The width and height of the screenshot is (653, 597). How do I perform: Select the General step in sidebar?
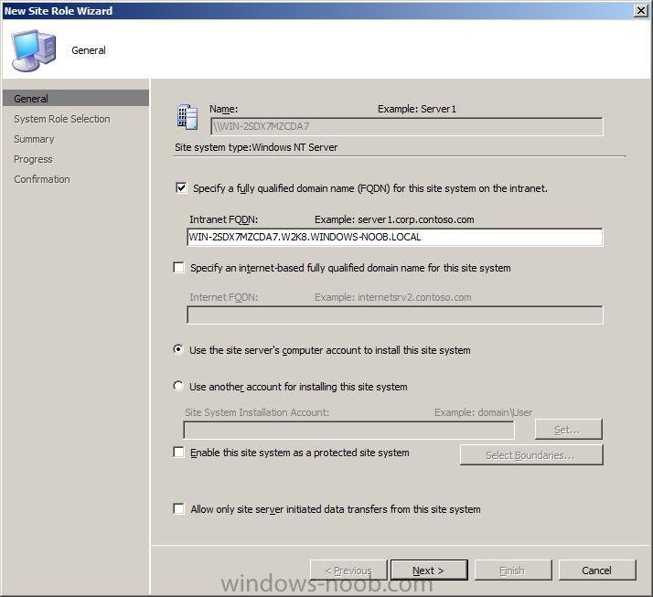coord(75,98)
